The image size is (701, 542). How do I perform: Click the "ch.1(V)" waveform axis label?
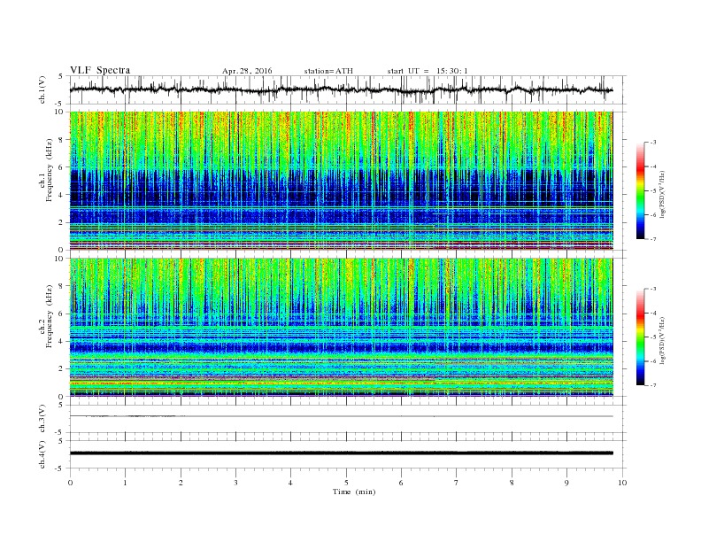tap(42, 89)
